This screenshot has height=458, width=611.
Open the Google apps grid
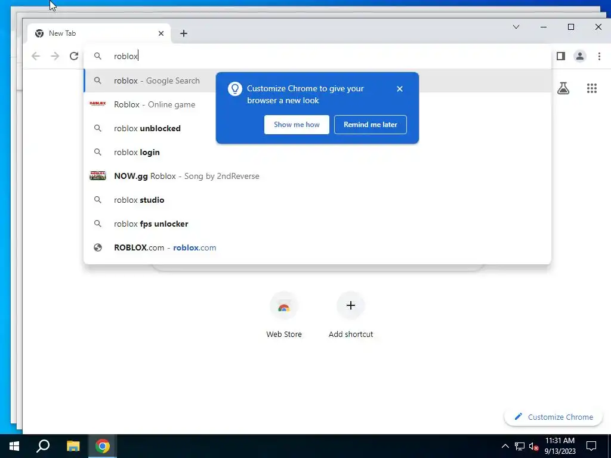(x=591, y=88)
